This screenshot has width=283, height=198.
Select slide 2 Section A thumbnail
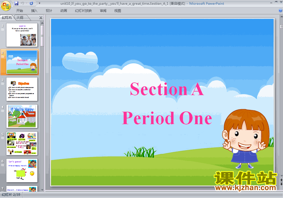[x=22, y=62]
